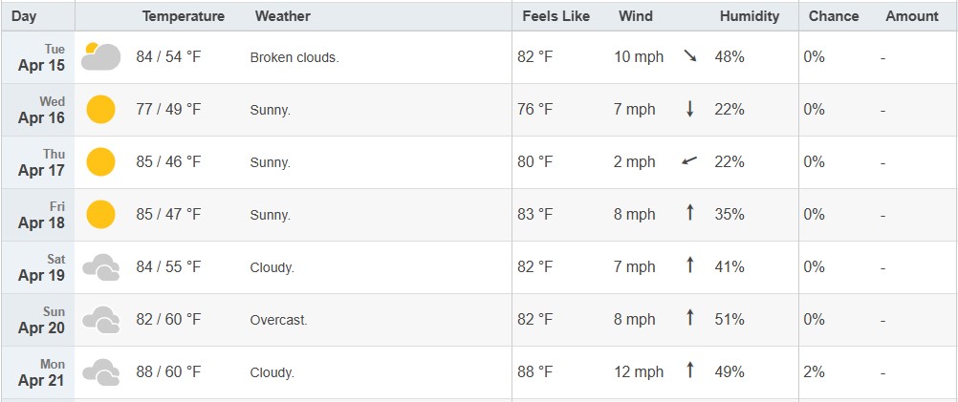
Task: Click the wind arrow in the Apr 21 row
Action: pos(690,370)
